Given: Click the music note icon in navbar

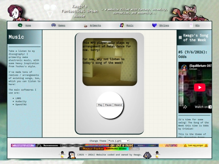Looking at the screenshot, I should tap(122, 25).
